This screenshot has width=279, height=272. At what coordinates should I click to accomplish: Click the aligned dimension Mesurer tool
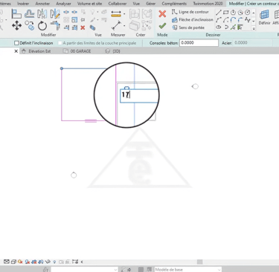click(116, 25)
